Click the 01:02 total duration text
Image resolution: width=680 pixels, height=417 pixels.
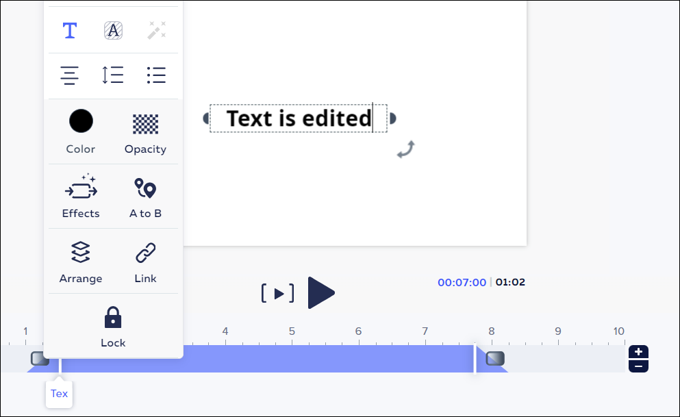[510, 282]
